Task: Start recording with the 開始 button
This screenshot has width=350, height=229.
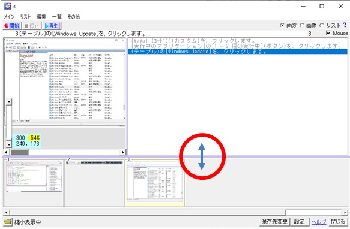Action: [x=12, y=26]
